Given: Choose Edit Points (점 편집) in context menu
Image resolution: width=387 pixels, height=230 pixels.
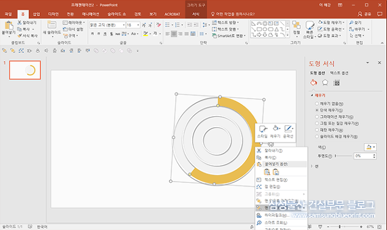Looking at the screenshot, I should coord(281,187).
